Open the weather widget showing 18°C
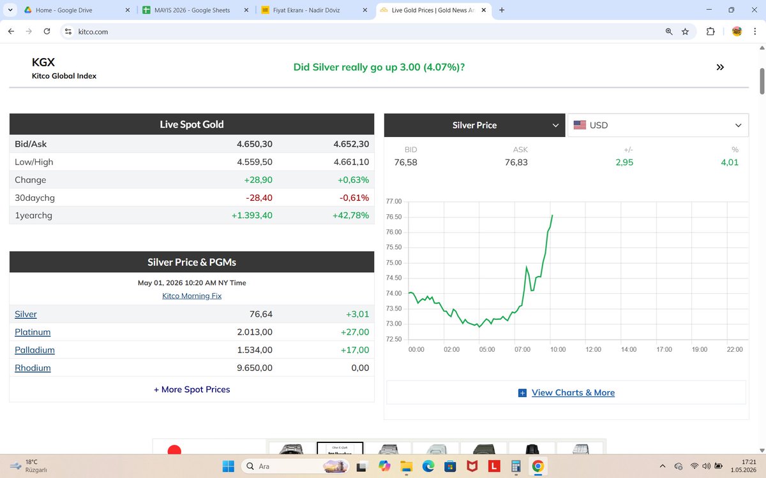Screen dimensions: 766x478 click(x=29, y=466)
